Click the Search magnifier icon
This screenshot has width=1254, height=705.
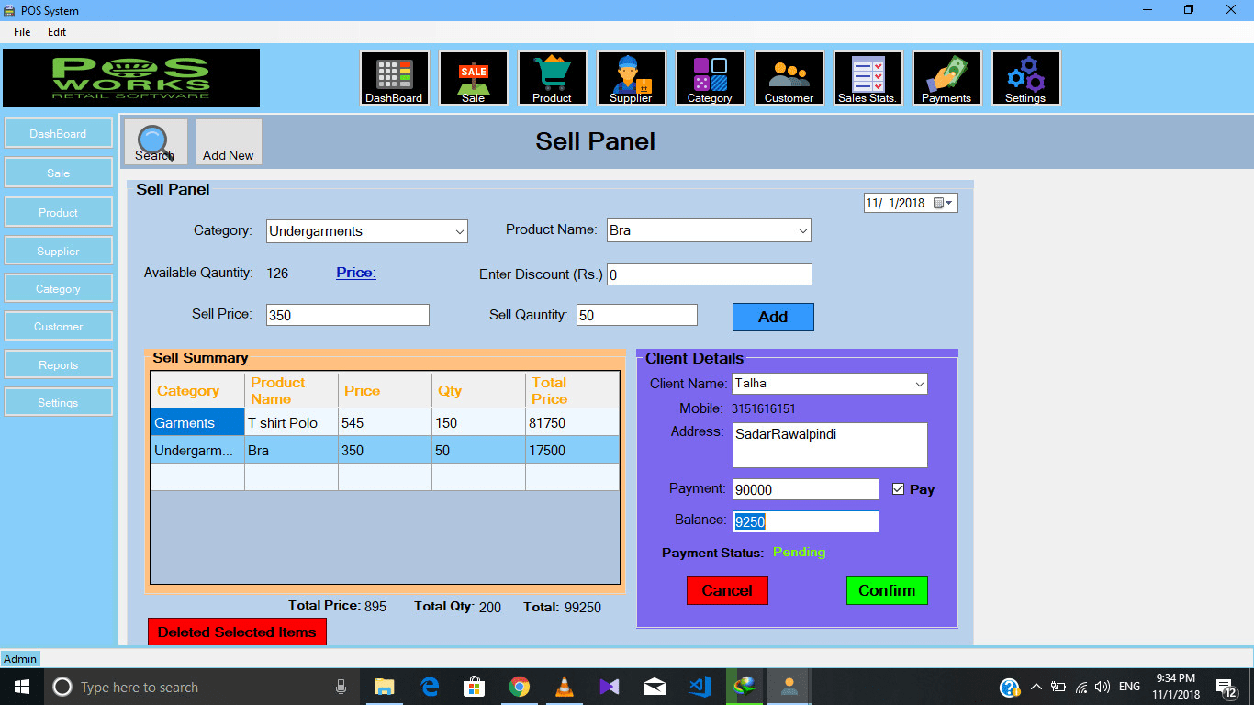155,142
